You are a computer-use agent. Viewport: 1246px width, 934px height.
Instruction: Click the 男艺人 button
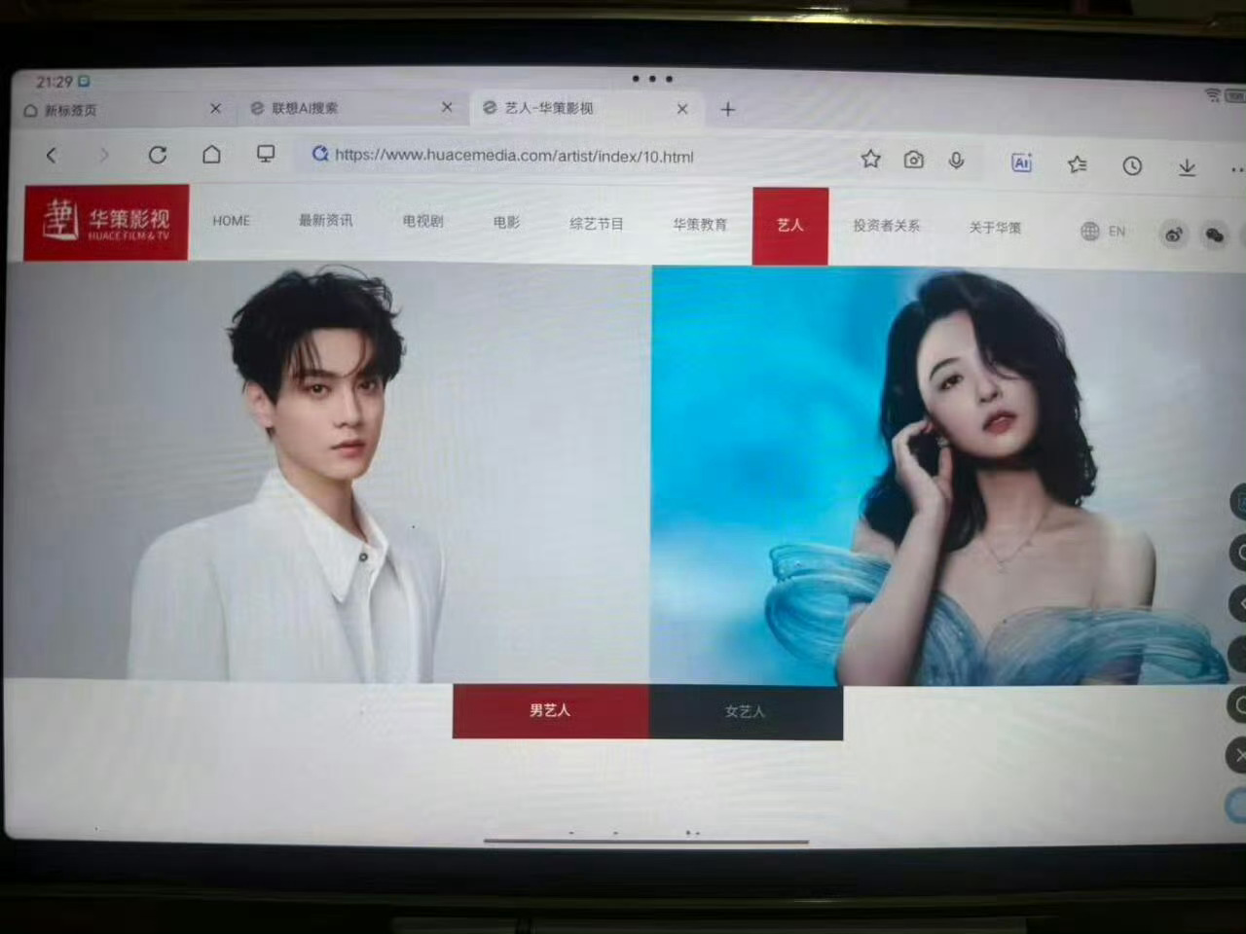point(551,711)
